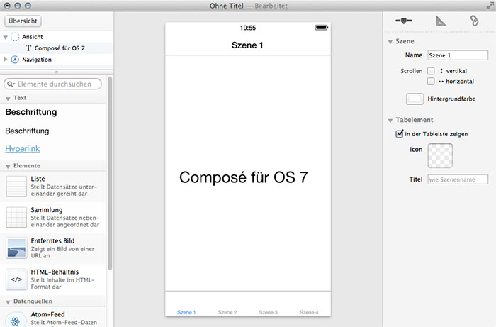Switch to Szene 3 tab in preview
This screenshot has height=327, width=496.
point(269,312)
